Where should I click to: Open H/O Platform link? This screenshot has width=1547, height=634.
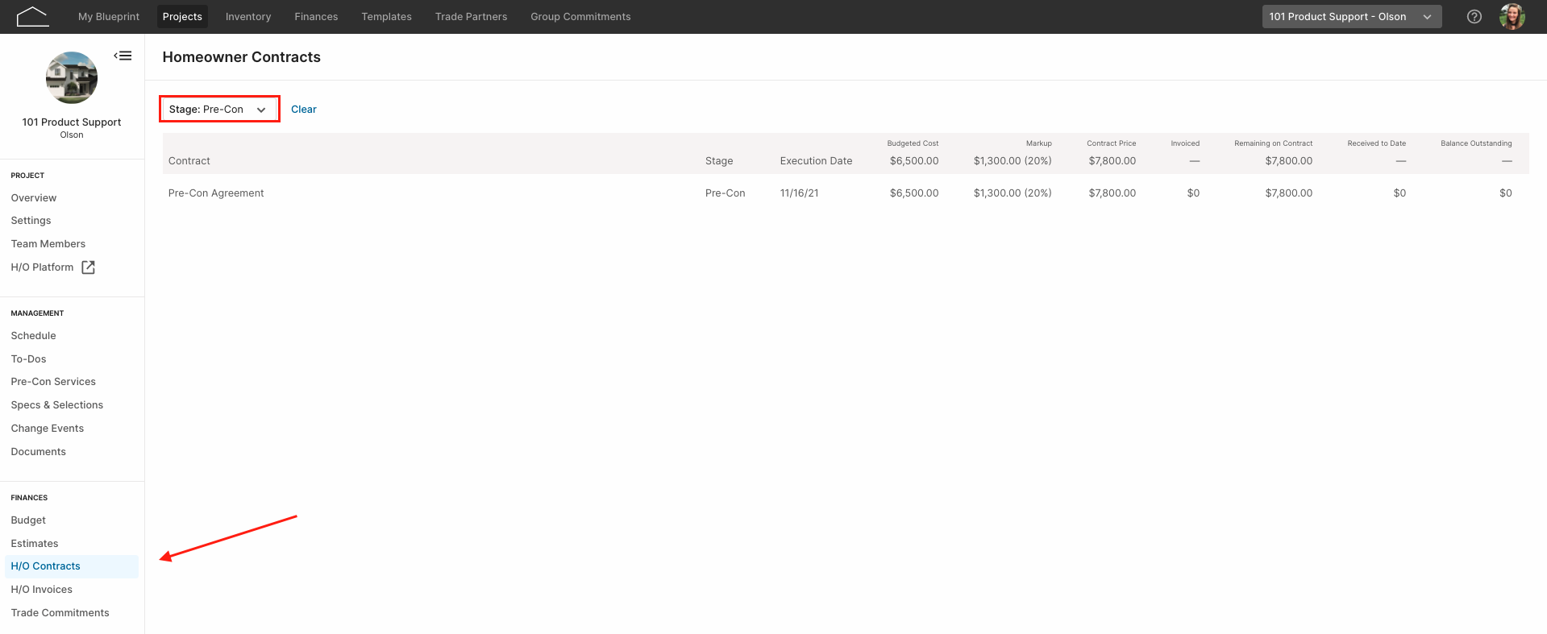42,267
